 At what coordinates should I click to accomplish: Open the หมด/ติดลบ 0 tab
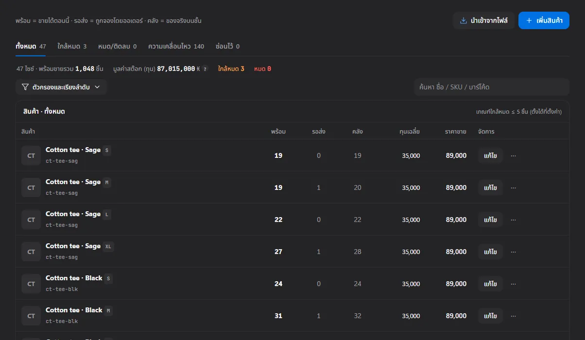click(x=117, y=47)
